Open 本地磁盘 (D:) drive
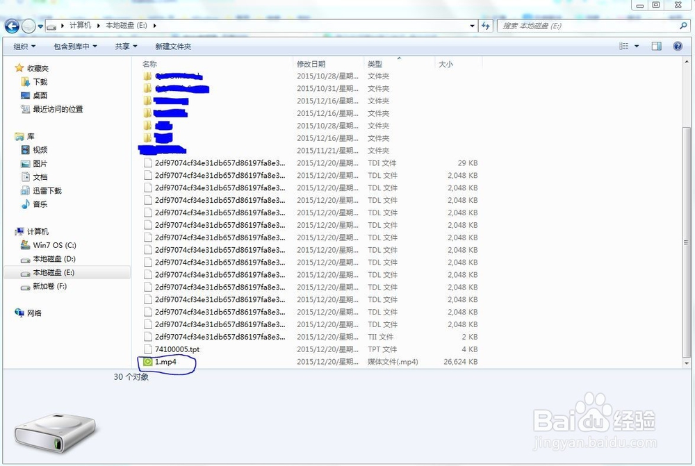Viewport: 695px width, 466px height. (x=54, y=259)
